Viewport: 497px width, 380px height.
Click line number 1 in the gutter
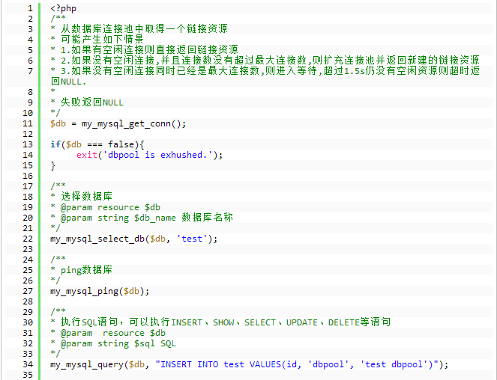click(x=29, y=7)
